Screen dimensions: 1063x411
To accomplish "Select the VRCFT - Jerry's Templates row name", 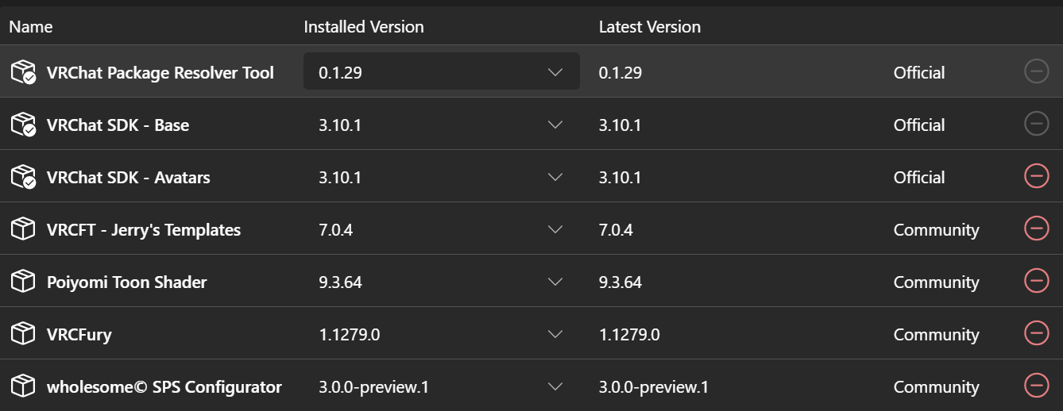I will tap(143, 229).
